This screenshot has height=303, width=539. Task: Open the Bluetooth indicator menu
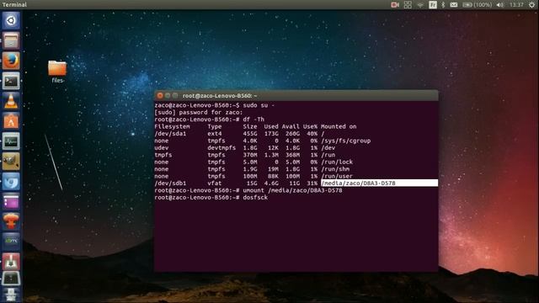pos(443,5)
